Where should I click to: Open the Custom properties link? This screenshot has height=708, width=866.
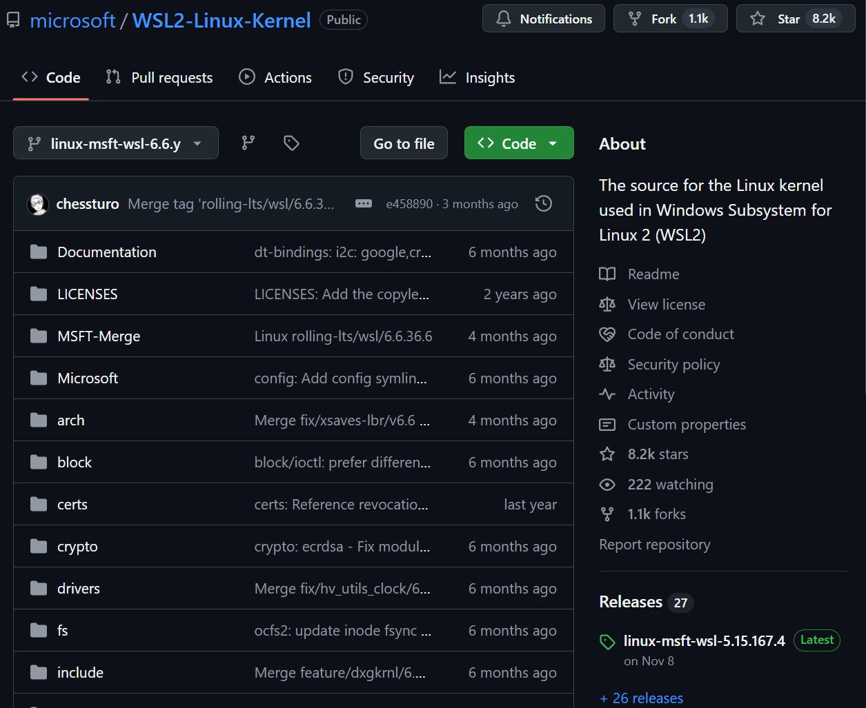[673, 425]
